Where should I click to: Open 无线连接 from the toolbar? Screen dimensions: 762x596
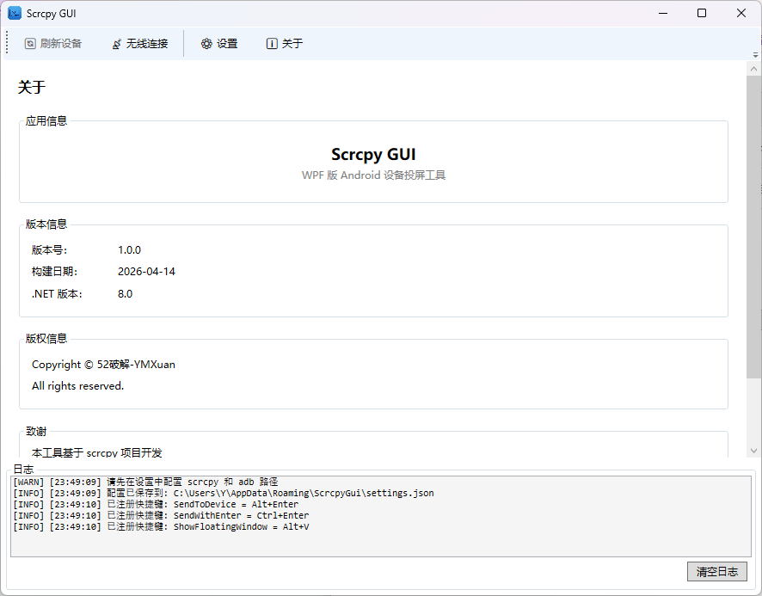coord(147,44)
